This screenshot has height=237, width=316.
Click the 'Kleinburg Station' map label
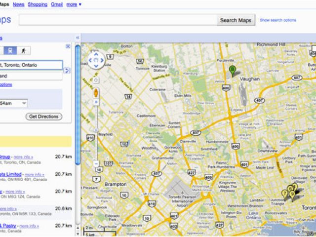pyautogui.click(x=159, y=68)
